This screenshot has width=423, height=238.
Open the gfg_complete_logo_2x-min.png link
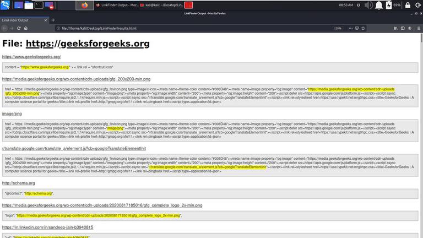(x=102, y=205)
